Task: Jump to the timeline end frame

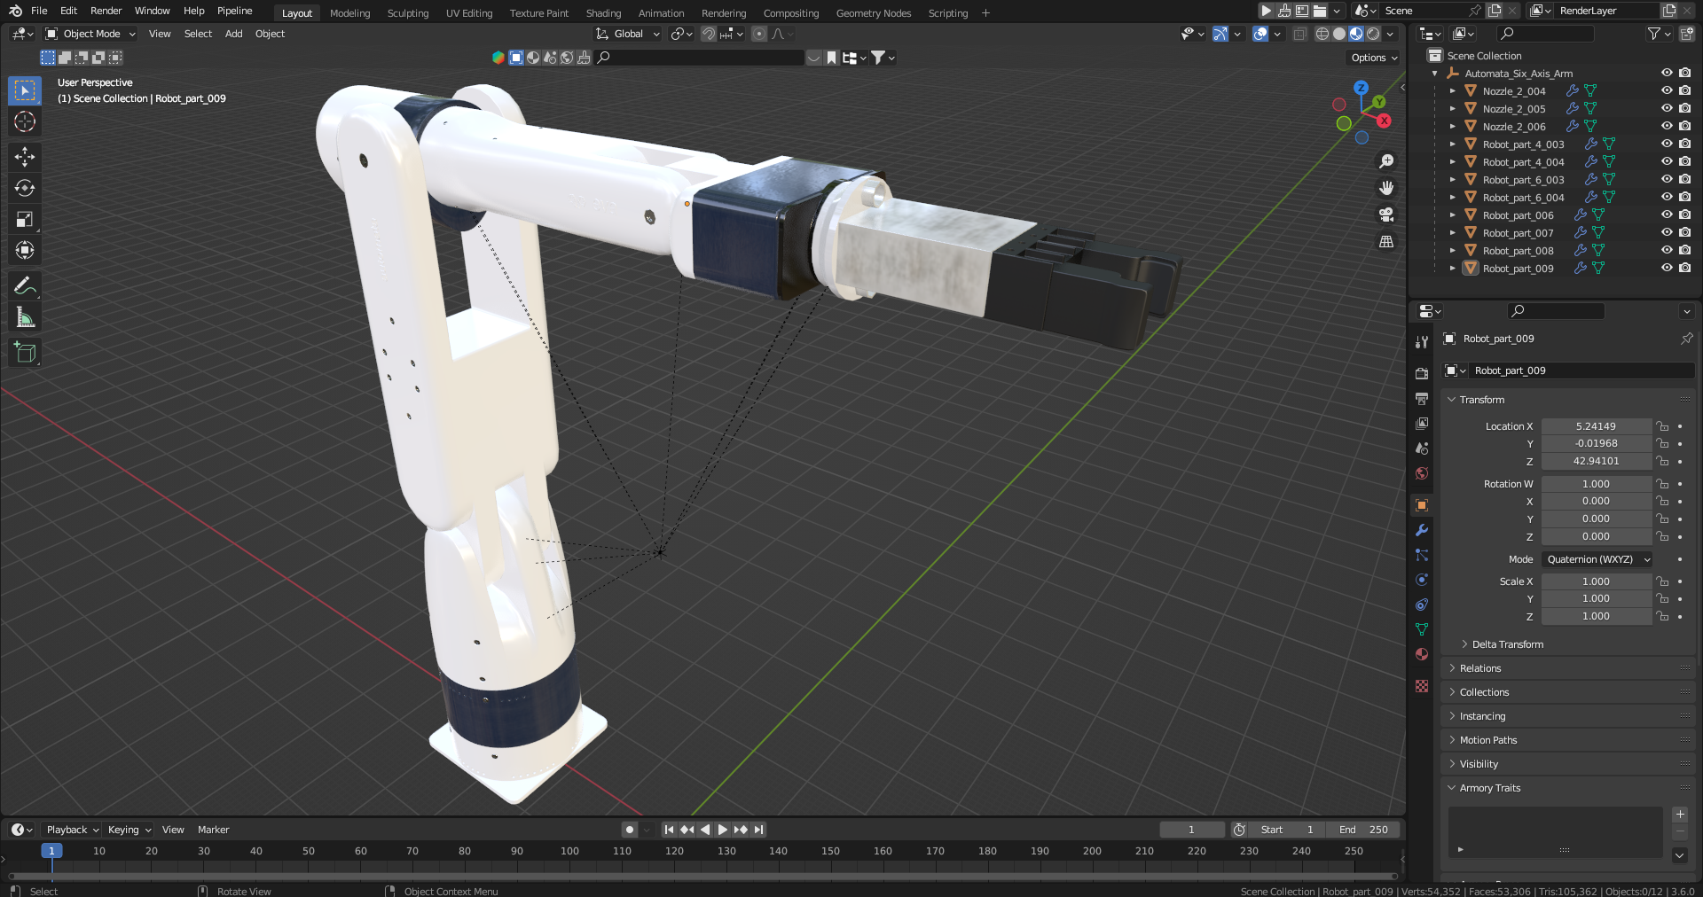Action: [x=759, y=830]
